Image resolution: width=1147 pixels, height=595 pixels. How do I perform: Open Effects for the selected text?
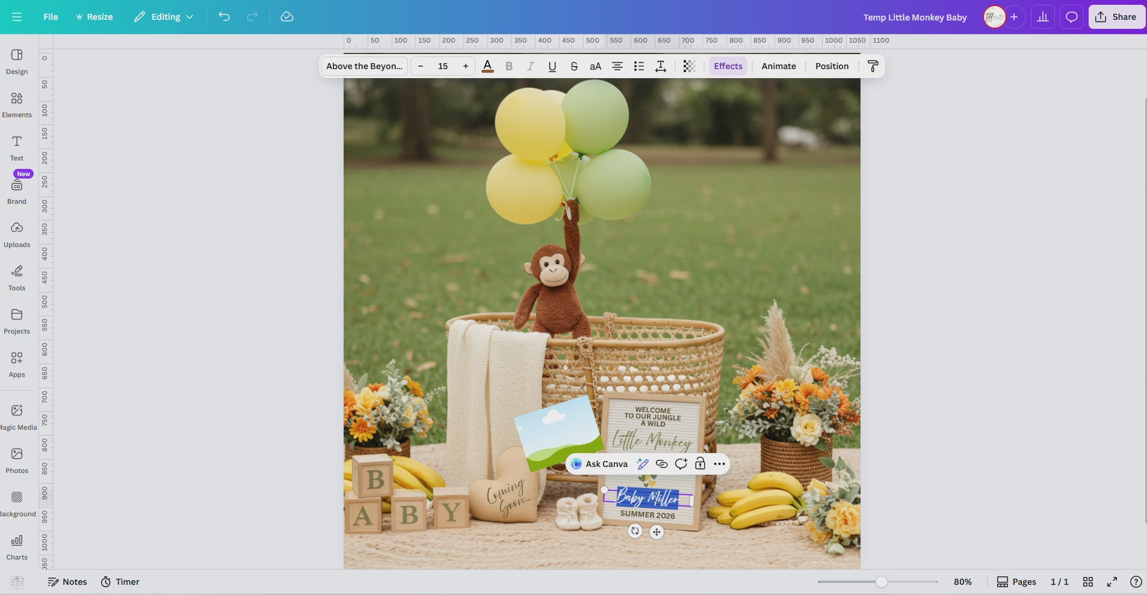click(x=728, y=66)
